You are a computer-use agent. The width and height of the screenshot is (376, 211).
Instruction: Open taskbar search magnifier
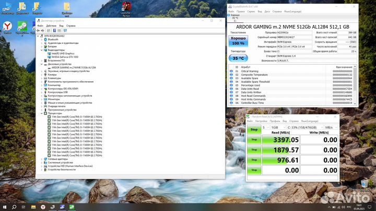pyautogui.click(x=14, y=207)
